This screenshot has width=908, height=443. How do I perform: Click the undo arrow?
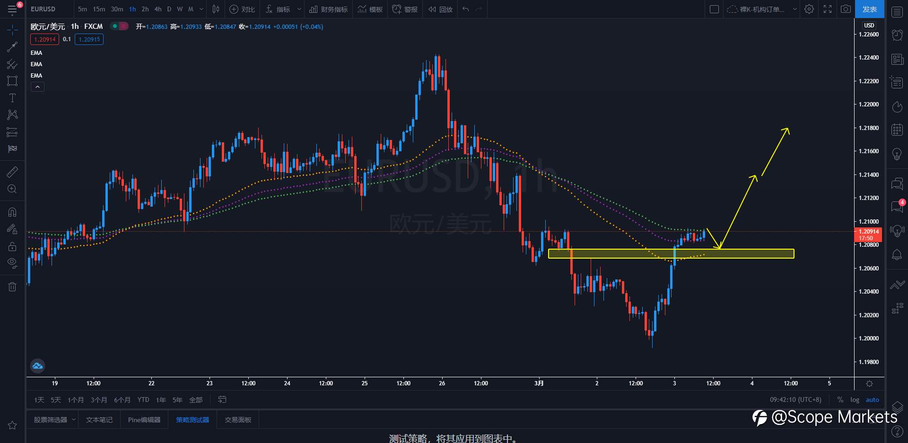tap(466, 9)
